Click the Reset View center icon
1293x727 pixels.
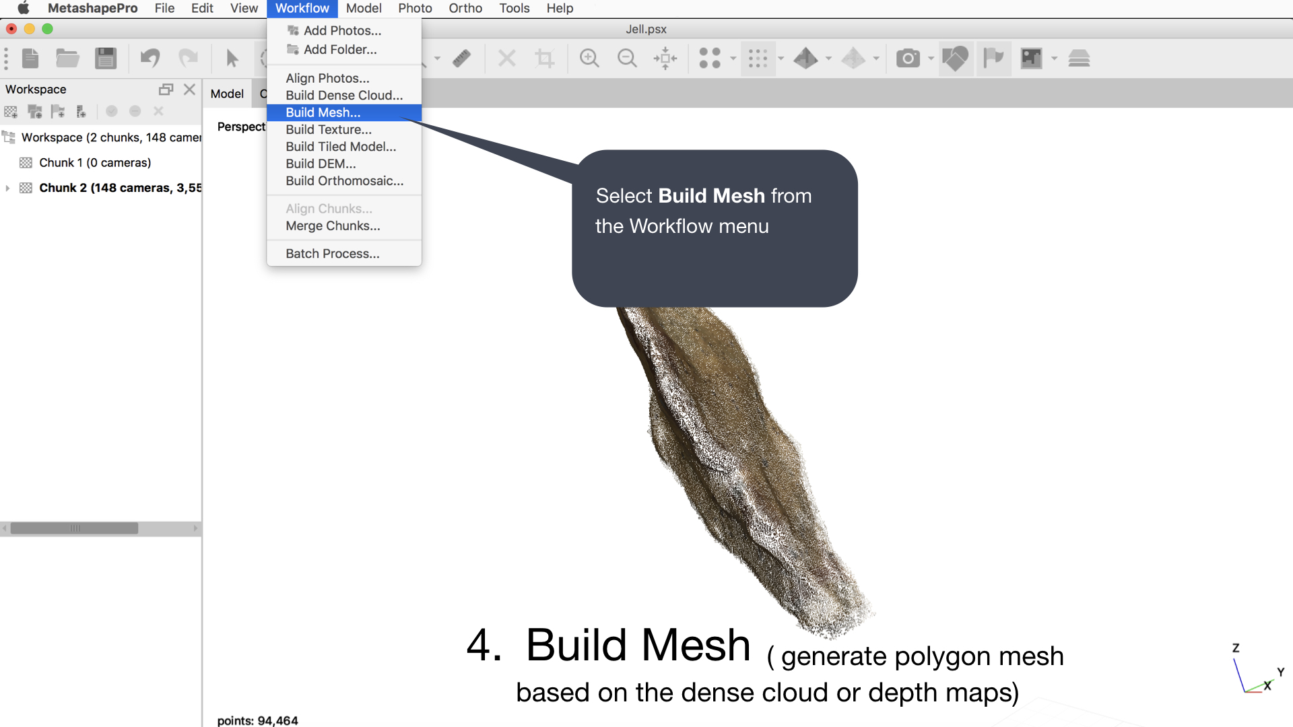tap(665, 59)
